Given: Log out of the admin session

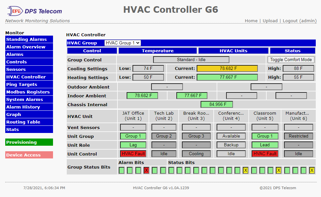Looking at the screenshot, I should pos(290,21).
